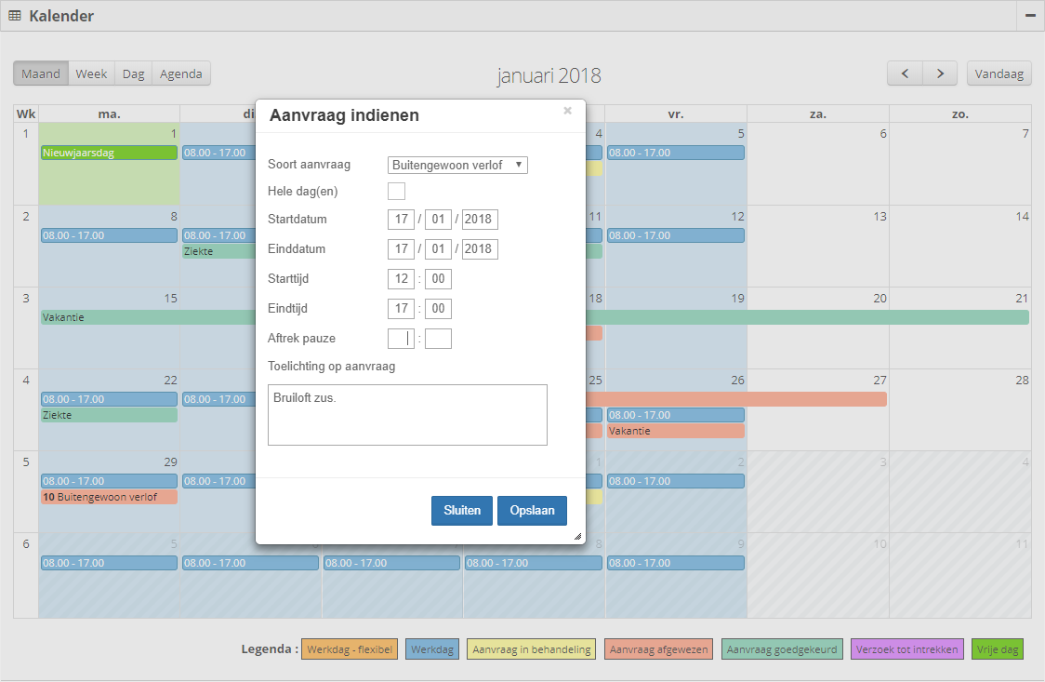
Task: Switch to the Week view tab
Action: click(x=91, y=74)
